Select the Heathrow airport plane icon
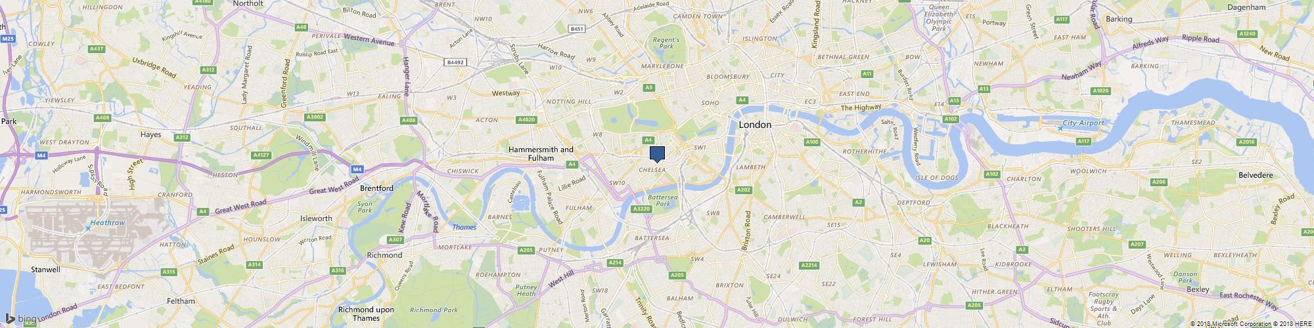1314x328 pixels. tap(87, 228)
